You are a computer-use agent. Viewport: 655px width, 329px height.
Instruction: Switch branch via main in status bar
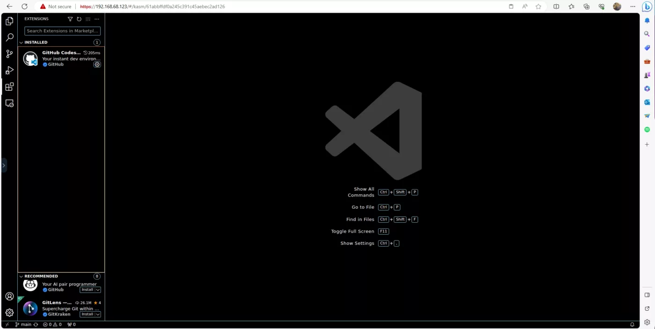pos(23,324)
